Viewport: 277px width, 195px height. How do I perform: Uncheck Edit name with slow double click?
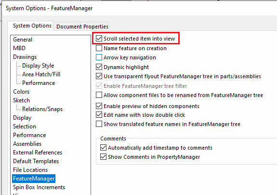(x=99, y=115)
